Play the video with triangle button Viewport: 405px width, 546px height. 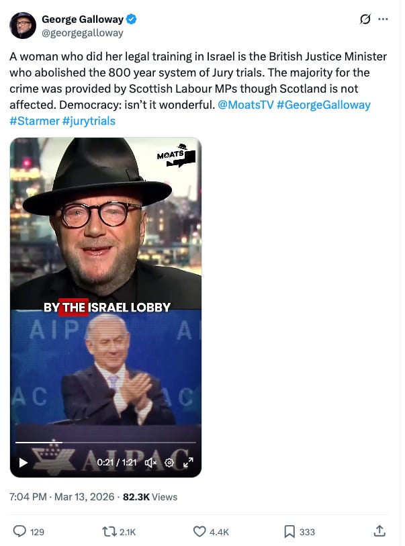23,463
